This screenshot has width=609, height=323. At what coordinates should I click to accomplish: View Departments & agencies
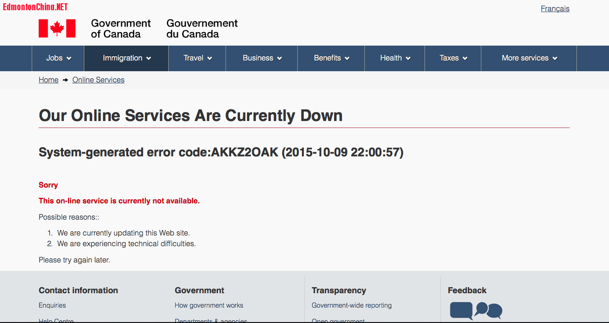click(211, 321)
